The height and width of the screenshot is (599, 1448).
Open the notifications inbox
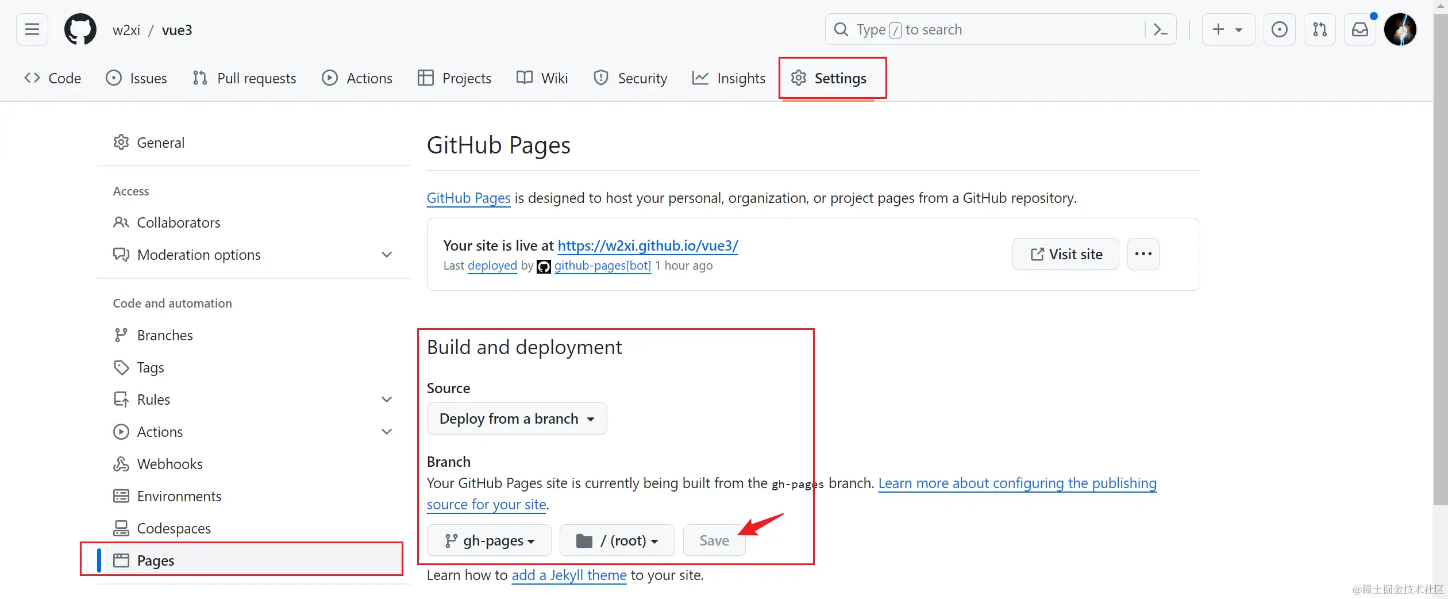click(x=1360, y=29)
